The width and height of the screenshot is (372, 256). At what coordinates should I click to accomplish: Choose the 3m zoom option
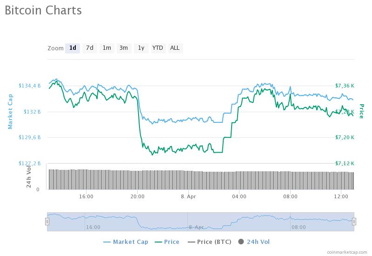tap(124, 48)
